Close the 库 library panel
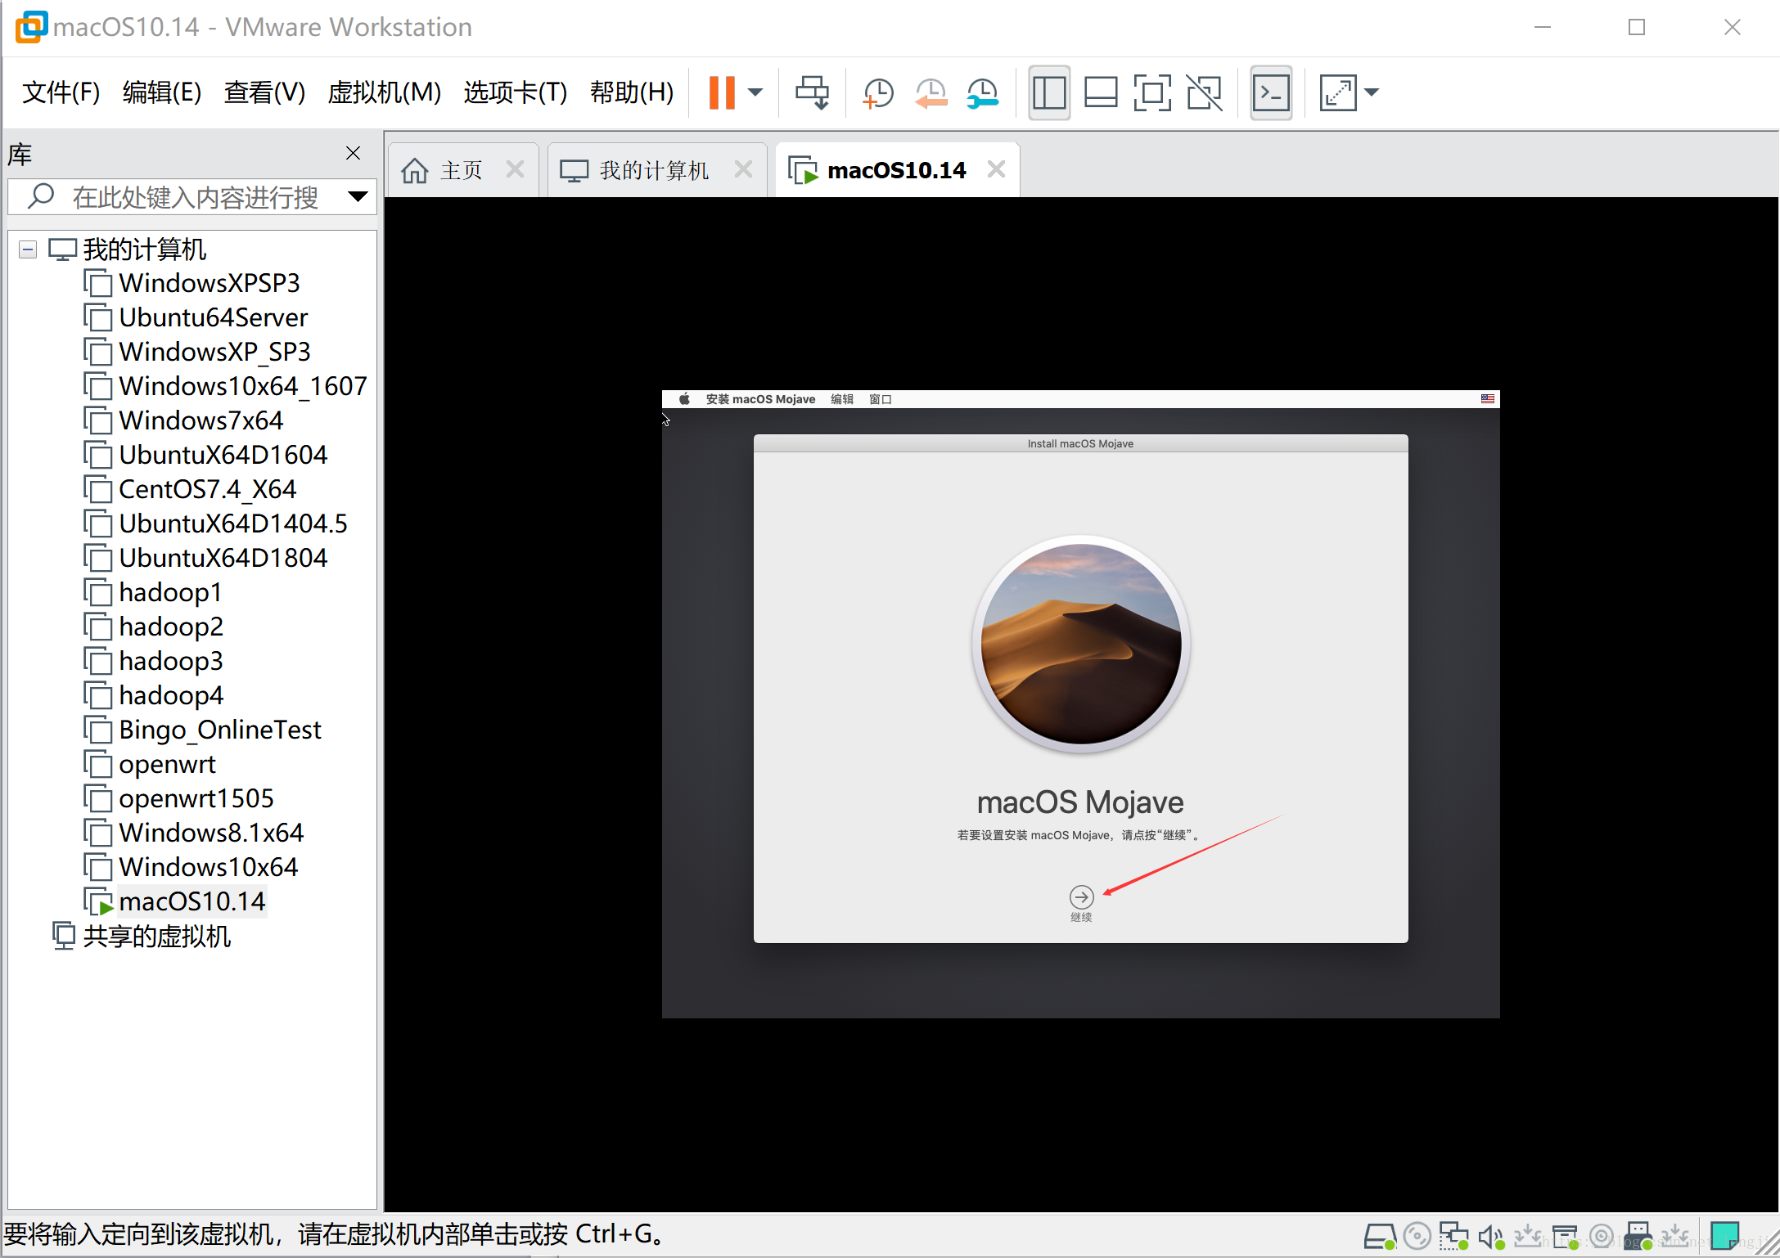Viewport: 1780px width, 1258px height. pos(353,153)
